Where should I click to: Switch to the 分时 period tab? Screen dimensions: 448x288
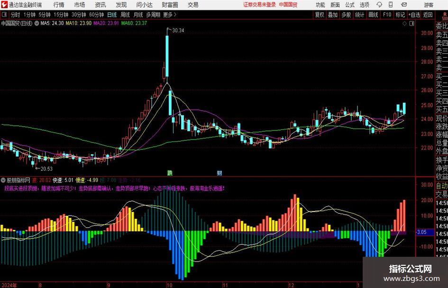[x=16, y=15]
